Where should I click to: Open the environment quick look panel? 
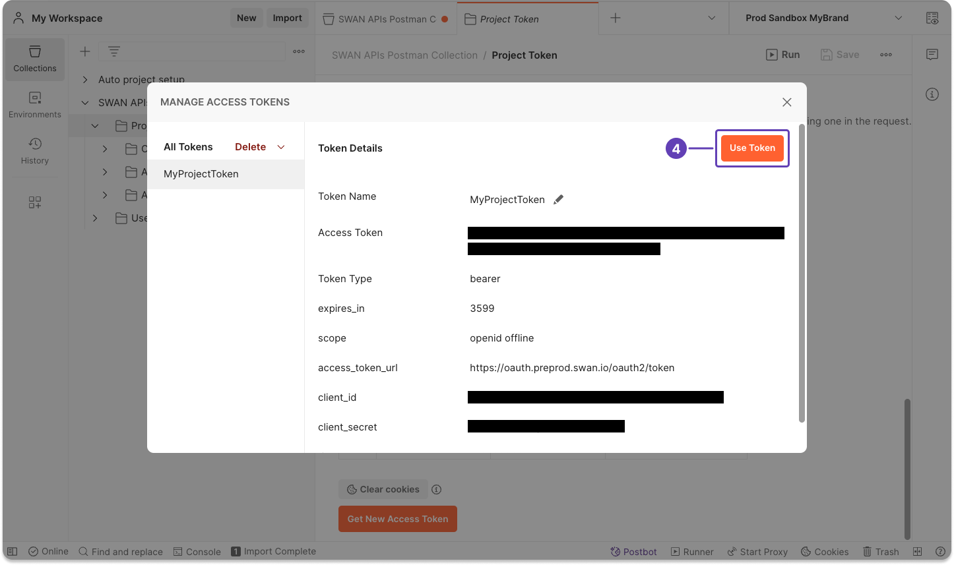tap(932, 18)
